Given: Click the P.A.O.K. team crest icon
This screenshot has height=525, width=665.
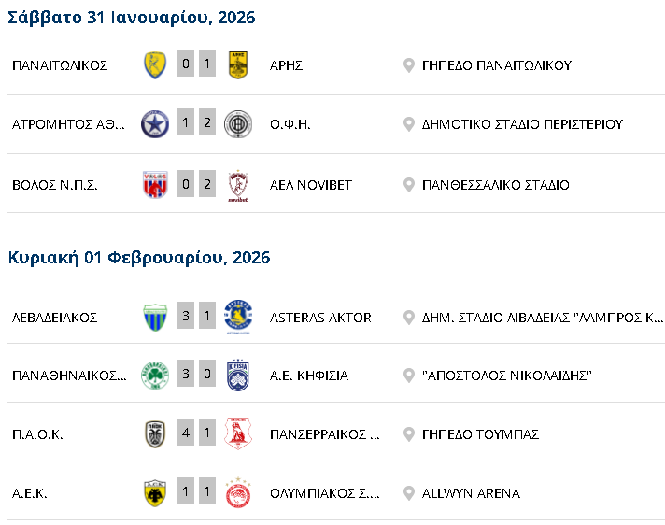Looking at the screenshot, I should click(x=155, y=434).
